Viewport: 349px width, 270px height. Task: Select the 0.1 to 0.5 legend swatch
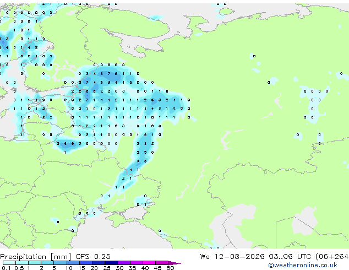click(9, 263)
